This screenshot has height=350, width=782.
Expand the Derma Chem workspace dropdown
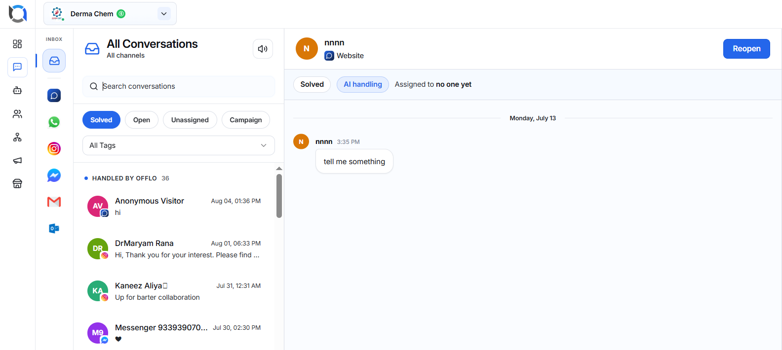click(164, 14)
